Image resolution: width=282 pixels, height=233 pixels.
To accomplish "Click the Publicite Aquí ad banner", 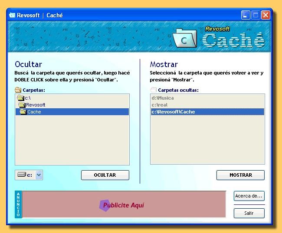I will (124, 204).
